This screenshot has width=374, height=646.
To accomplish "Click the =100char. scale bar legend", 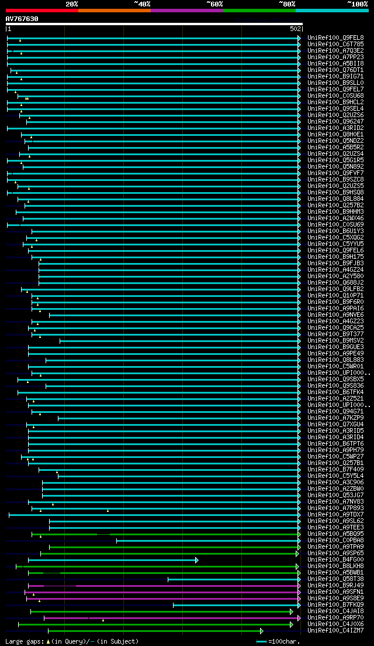I will tap(278, 641).
